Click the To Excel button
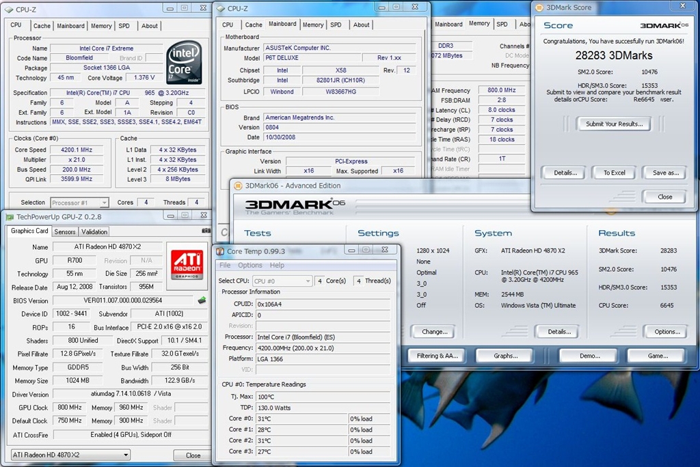The width and height of the screenshot is (700, 467). pyautogui.click(x=614, y=173)
